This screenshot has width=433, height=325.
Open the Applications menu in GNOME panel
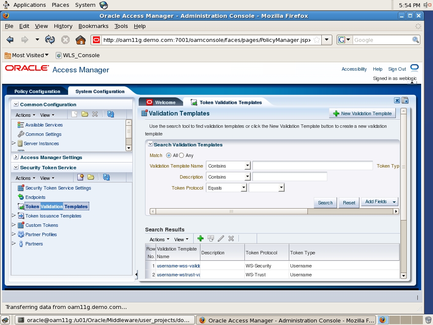coord(30,5)
